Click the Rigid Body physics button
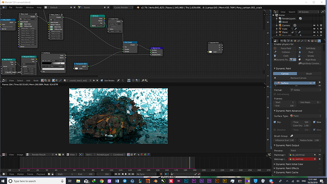The height and width of the screenshot is (184, 327). point(310,60)
